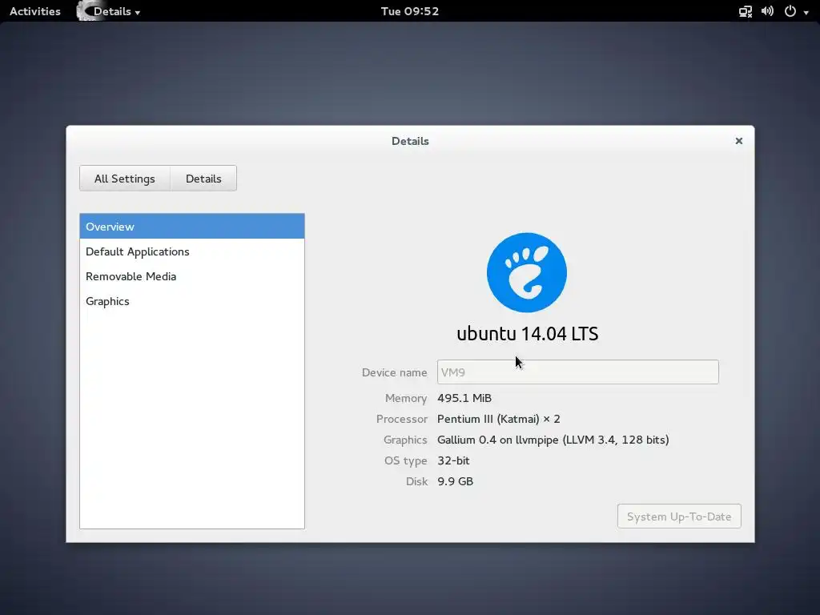
Task: Select Graphics in the sidebar
Action: tap(192, 301)
